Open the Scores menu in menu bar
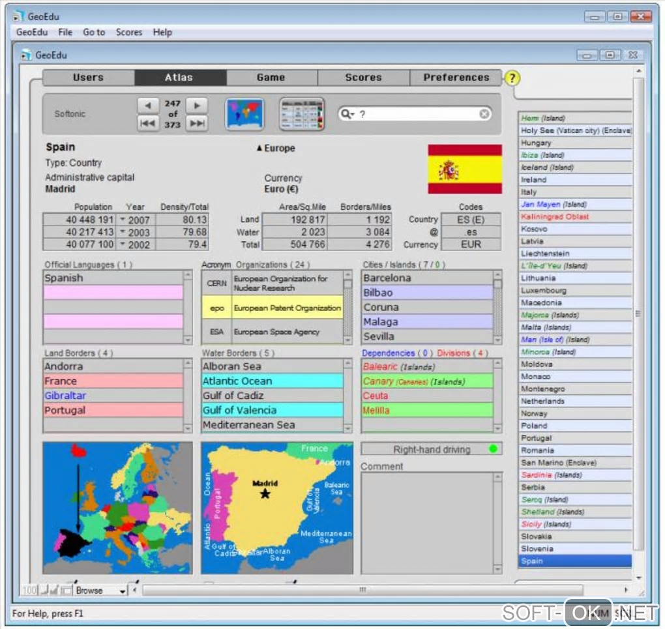 coord(129,32)
